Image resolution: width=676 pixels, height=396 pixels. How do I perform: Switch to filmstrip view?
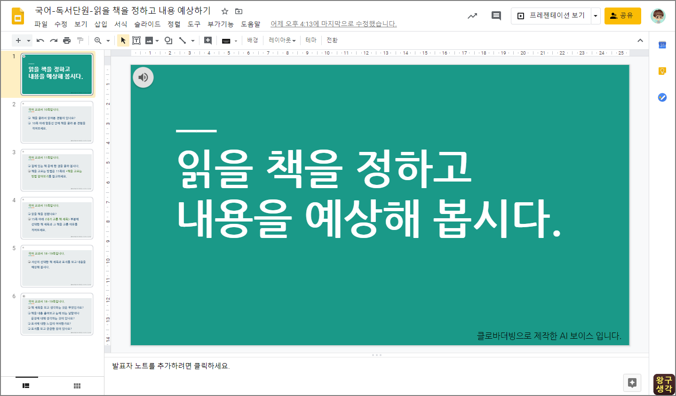[26, 386]
